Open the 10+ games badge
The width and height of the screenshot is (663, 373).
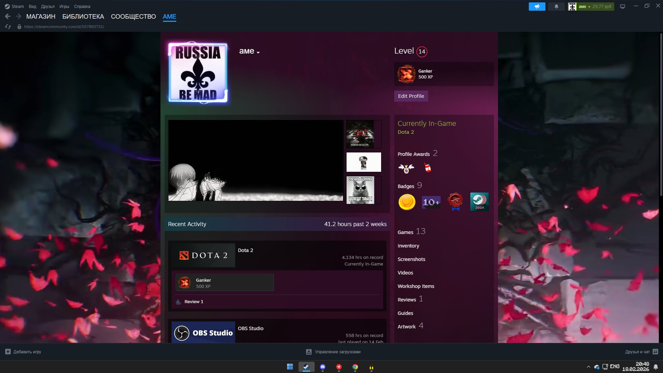(x=431, y=202)
